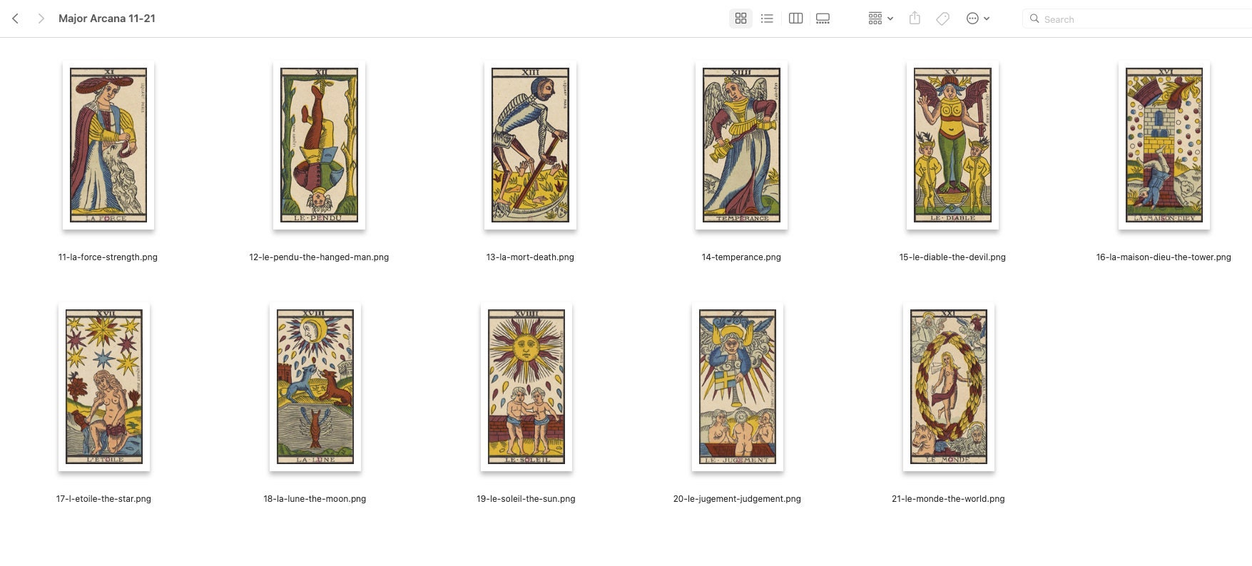1252x566 pixels.
Task: Click filename 15-le-diable-the-devil.png
Action: [952, 257]
